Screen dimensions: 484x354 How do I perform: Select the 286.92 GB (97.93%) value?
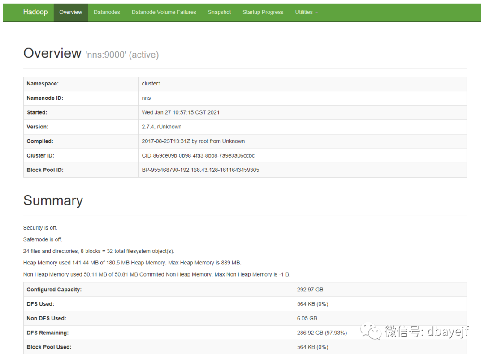[x=322, y=333]
